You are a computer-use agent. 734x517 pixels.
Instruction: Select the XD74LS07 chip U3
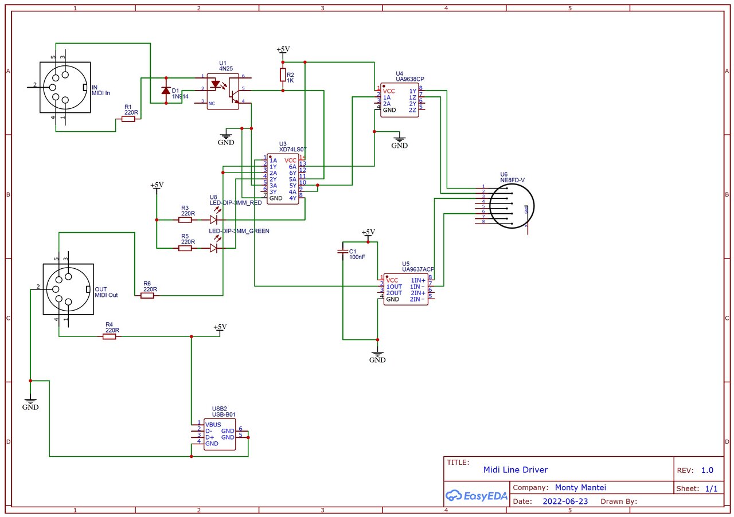pos(283,179)
